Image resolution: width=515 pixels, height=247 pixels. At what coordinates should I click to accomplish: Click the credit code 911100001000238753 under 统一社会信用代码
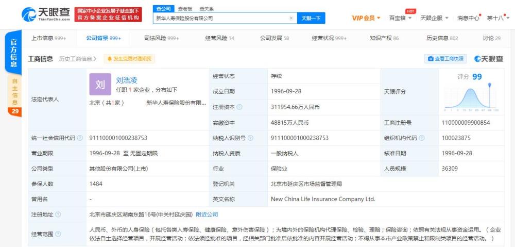(118, 138)
